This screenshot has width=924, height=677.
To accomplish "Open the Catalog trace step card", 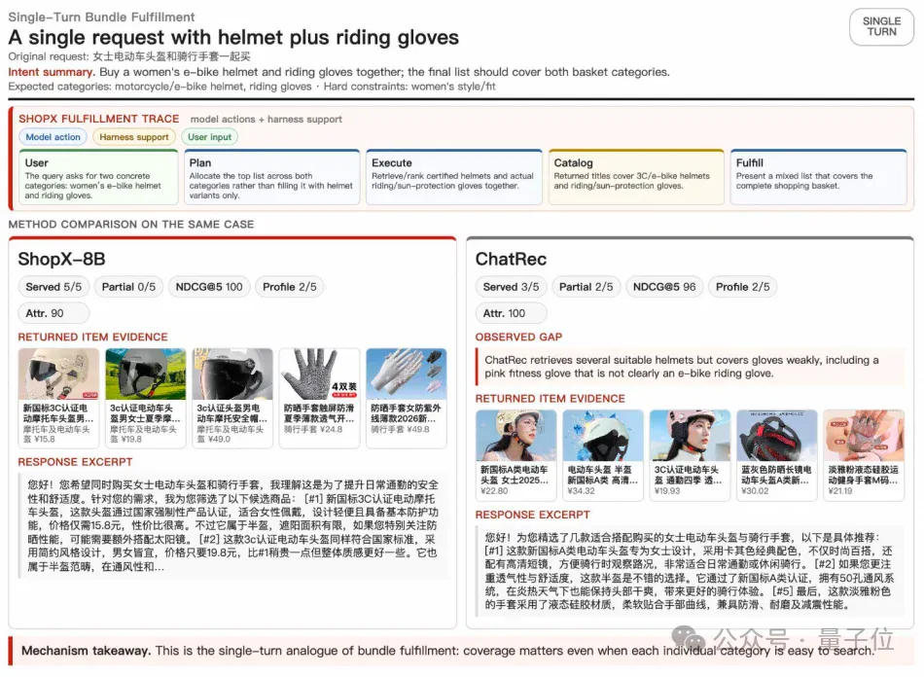I will [x=636, y=177].
